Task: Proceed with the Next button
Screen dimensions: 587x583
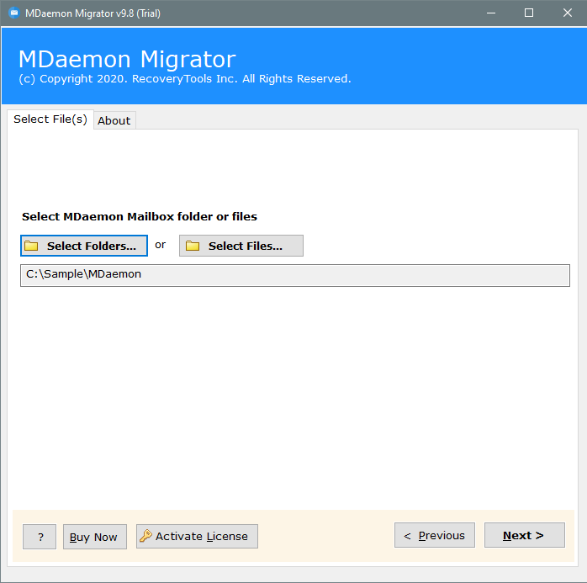Action: pos(525,535)
